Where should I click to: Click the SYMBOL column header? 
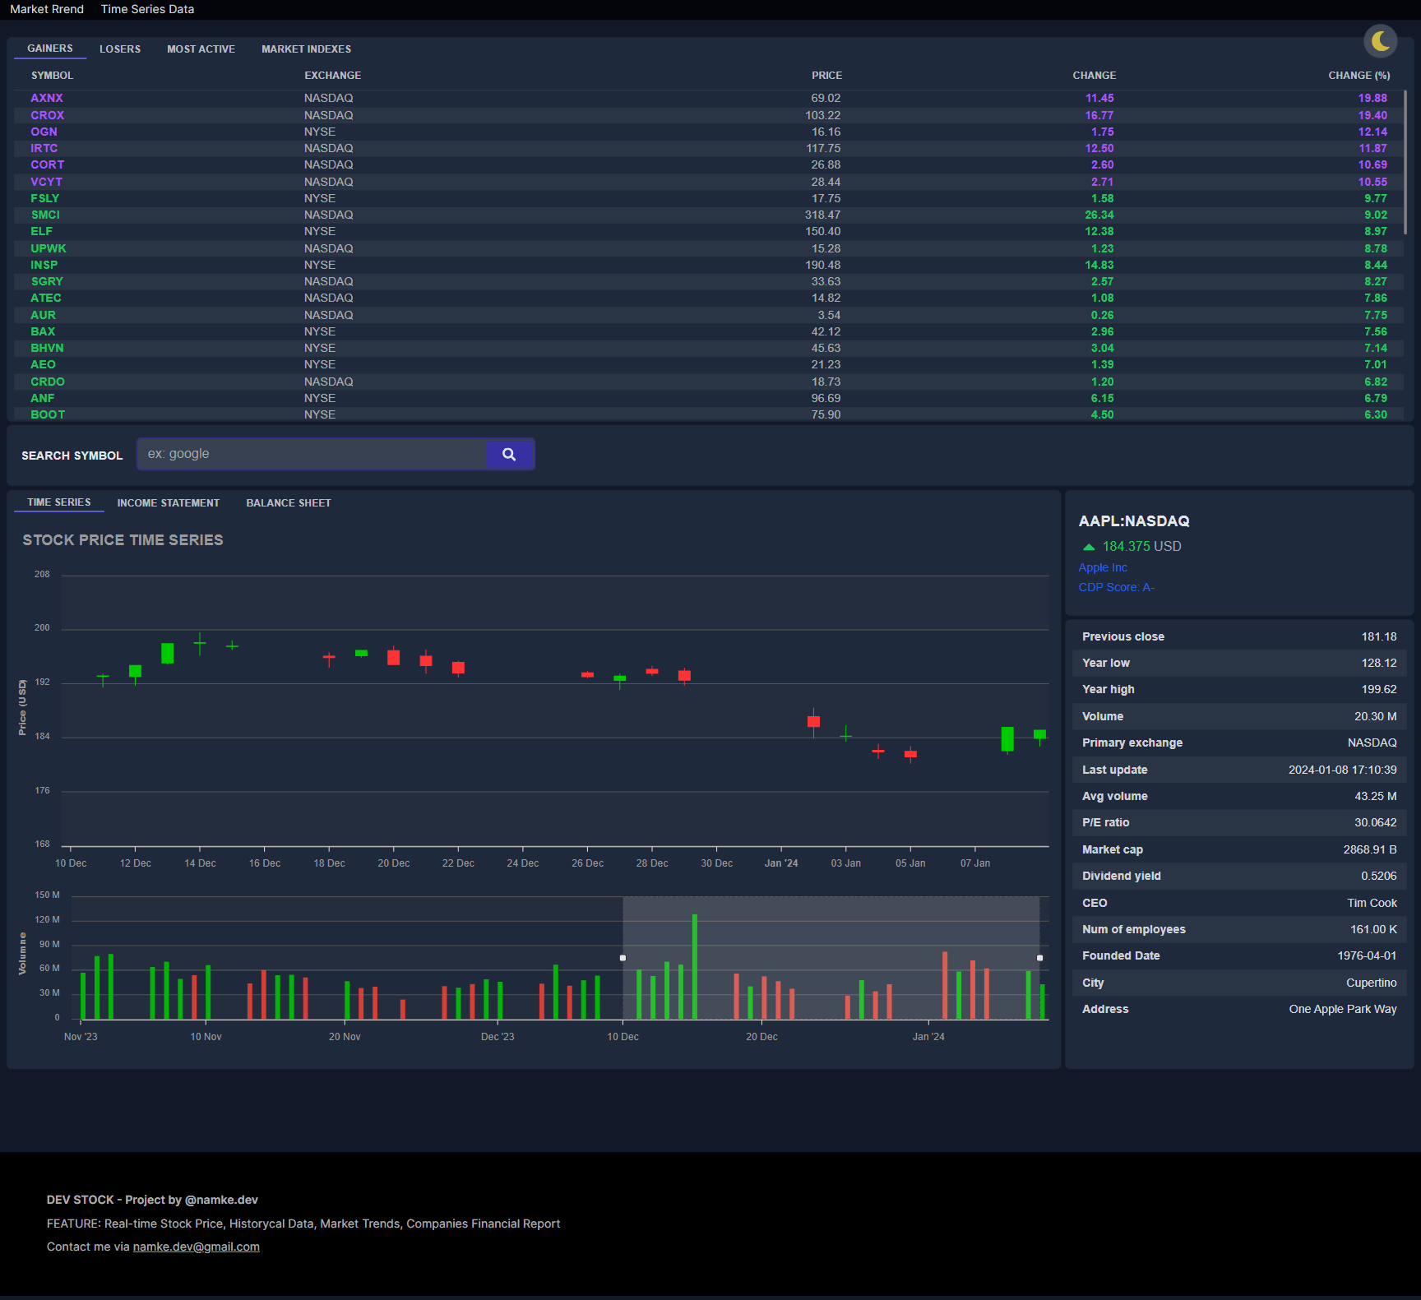tap(53, 76)
